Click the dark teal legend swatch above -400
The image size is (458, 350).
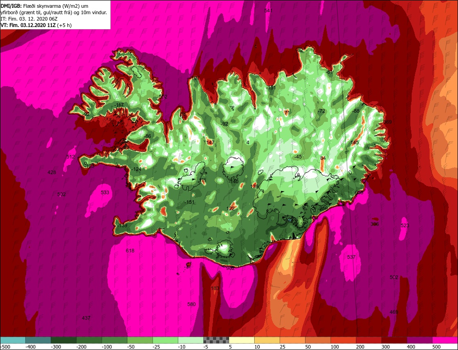tap(38, 340)
